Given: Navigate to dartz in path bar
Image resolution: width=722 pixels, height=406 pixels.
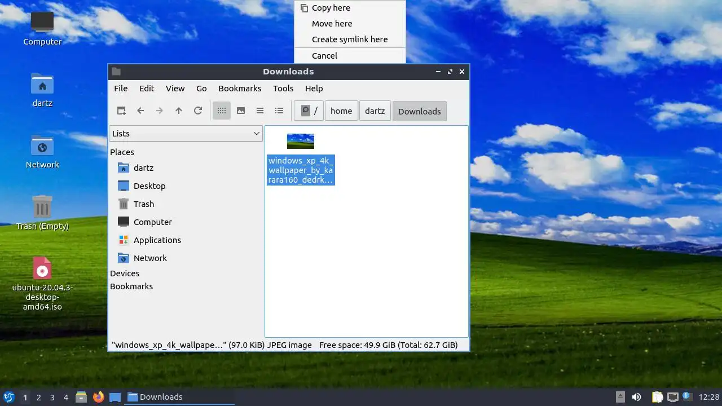Looking at the screenshot, I should coord(375,111).
